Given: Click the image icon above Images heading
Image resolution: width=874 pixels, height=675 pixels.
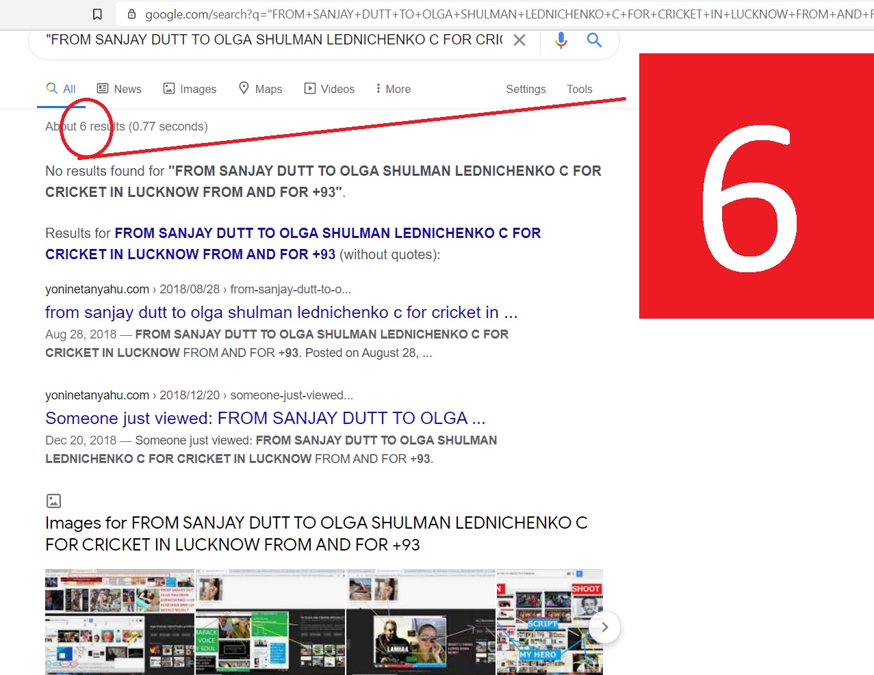Looking at the screenshot, I should [53, 501].
